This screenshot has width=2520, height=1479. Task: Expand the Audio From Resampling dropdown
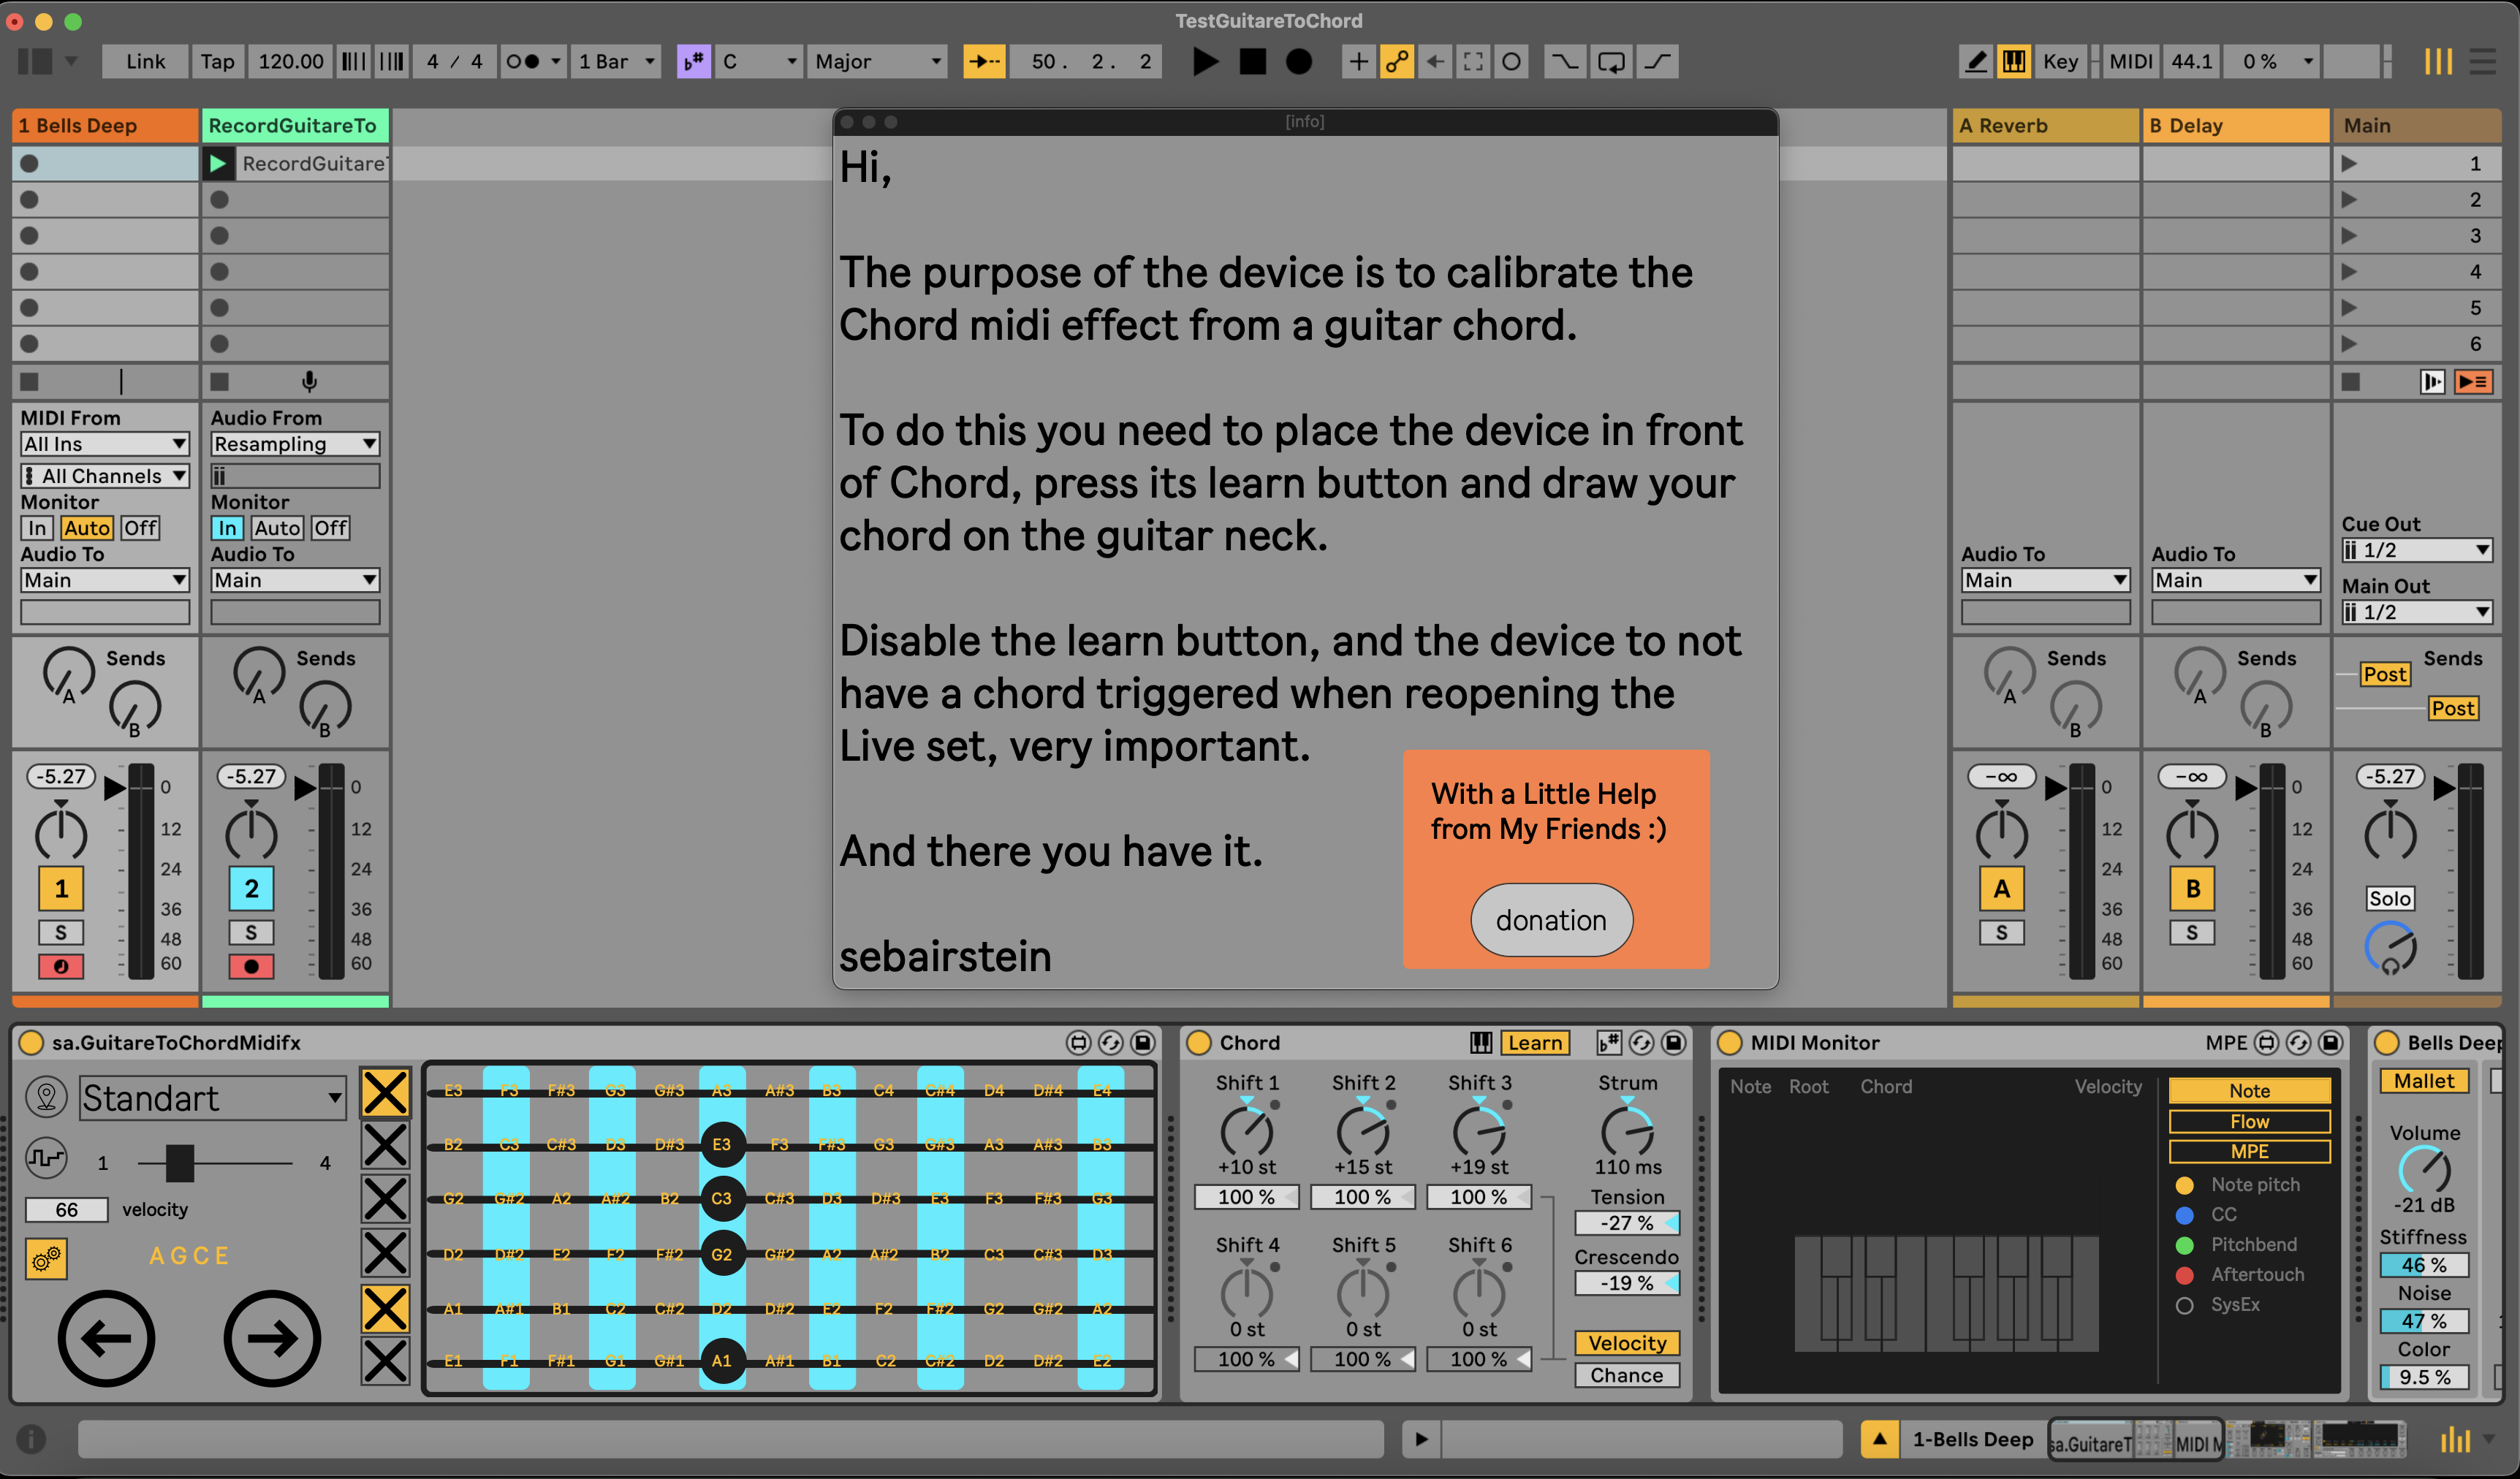pos(294,444)
